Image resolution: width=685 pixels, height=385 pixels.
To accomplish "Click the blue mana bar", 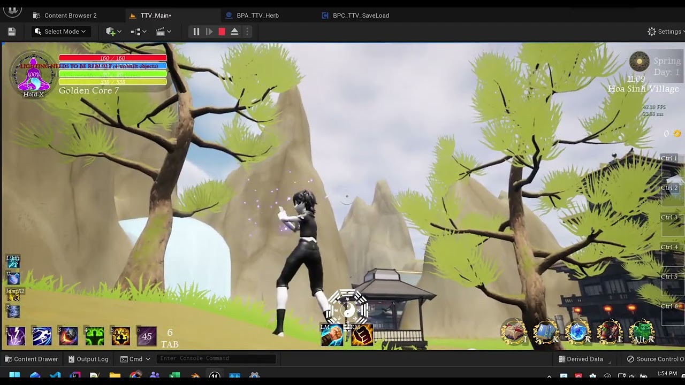I will coord(113,66).
